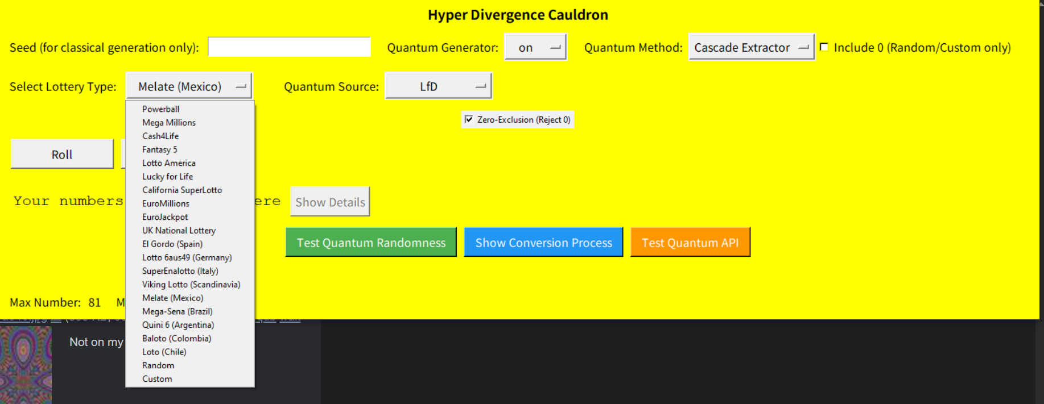The width and height of the screenshot is (1044, 404).
Task: Choose Mega-Sena (Brazil) option
Action: (x=190, y=311)
